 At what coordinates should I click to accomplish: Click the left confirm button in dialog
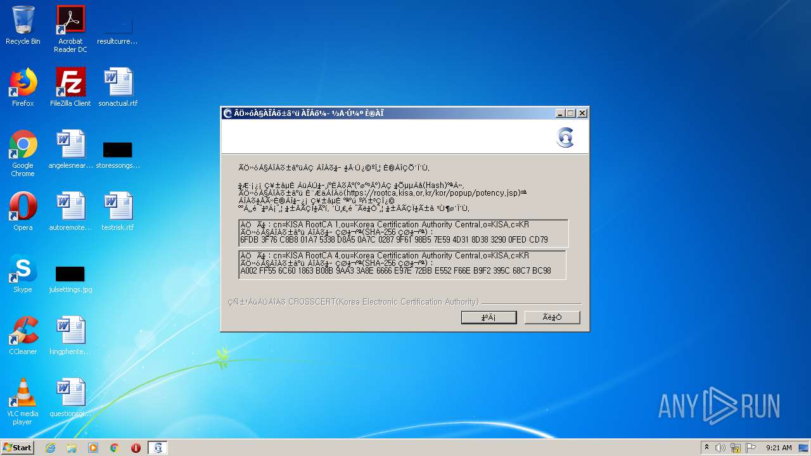(489, 317)
